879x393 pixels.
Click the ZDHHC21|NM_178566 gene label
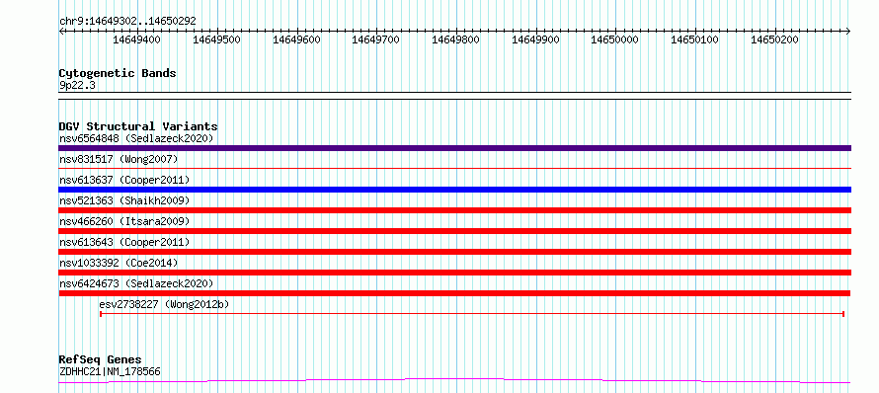pos(111,371)
